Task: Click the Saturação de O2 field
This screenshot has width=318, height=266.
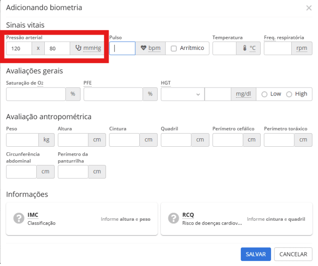Action: [x=36, y=94]
